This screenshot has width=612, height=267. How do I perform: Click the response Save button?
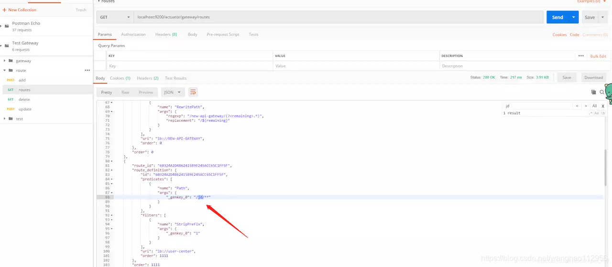click(x=567, y=77)
